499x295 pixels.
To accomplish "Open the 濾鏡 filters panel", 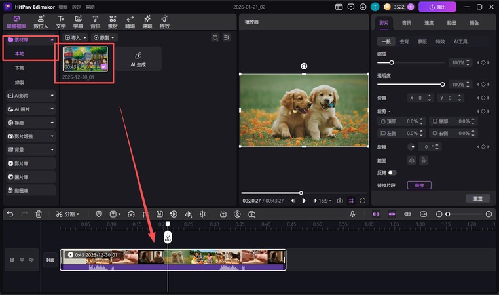I will click(x=147, y=22).
